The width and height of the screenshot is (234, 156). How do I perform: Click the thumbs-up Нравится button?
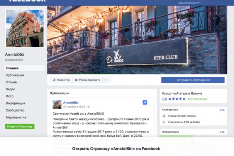tap(61, 80)
